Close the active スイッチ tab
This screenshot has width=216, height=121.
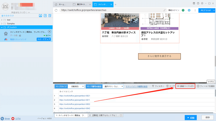111,5
